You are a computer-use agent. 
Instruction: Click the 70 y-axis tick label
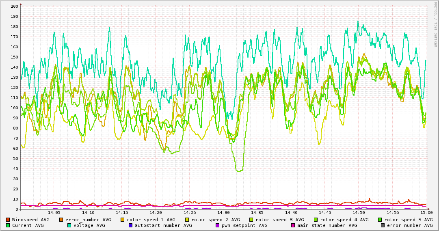pyautogui.click(x=15, y=138)
